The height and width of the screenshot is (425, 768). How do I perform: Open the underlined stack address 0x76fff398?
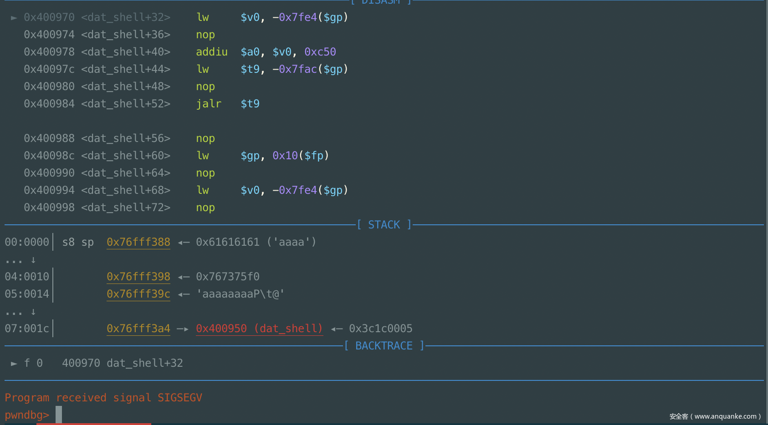click(138, 277)
